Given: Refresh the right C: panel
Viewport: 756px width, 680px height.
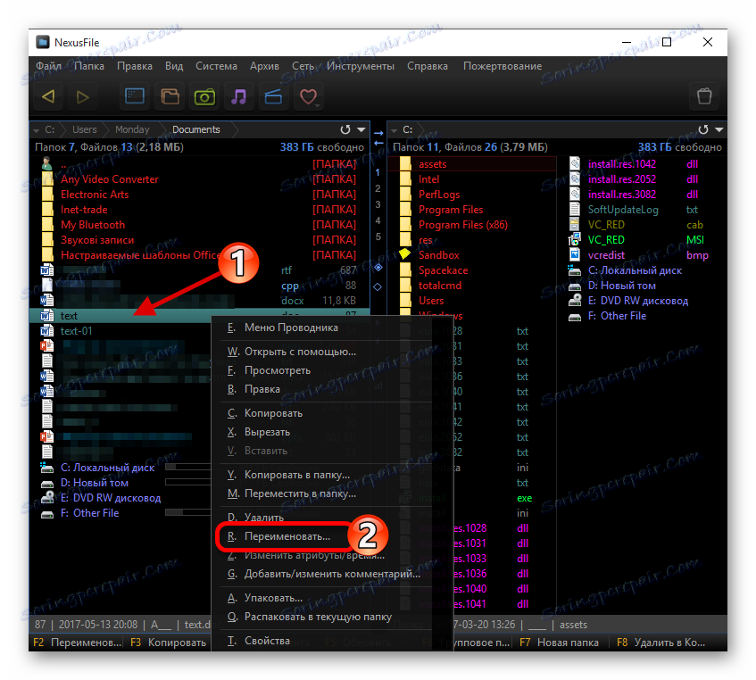Looking at the screenshot, I should (x=703, y=129).
